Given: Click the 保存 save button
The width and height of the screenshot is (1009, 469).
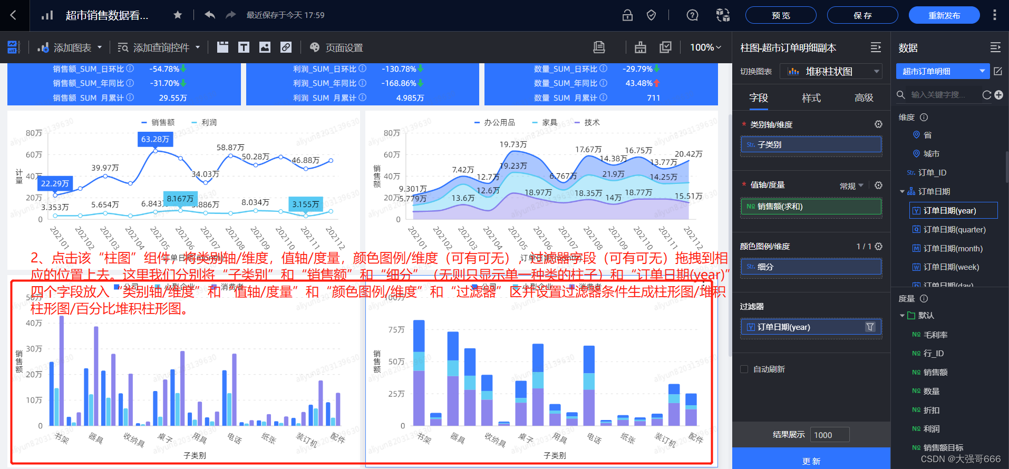Looking at the screenshot, I should point(862,15).
